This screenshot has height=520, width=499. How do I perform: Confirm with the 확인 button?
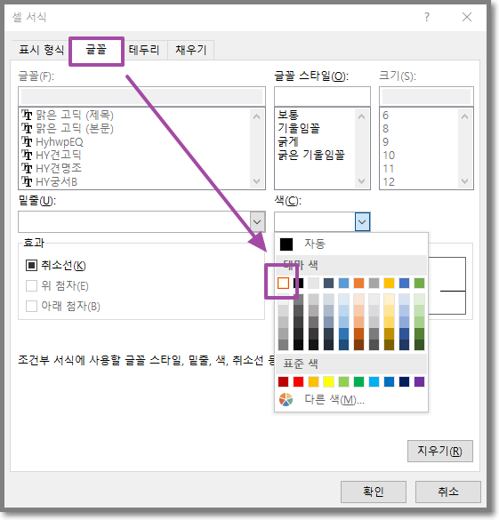point(374,492)
